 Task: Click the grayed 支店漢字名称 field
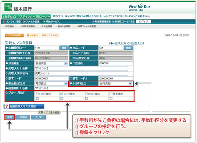click(x=116, y=58)
